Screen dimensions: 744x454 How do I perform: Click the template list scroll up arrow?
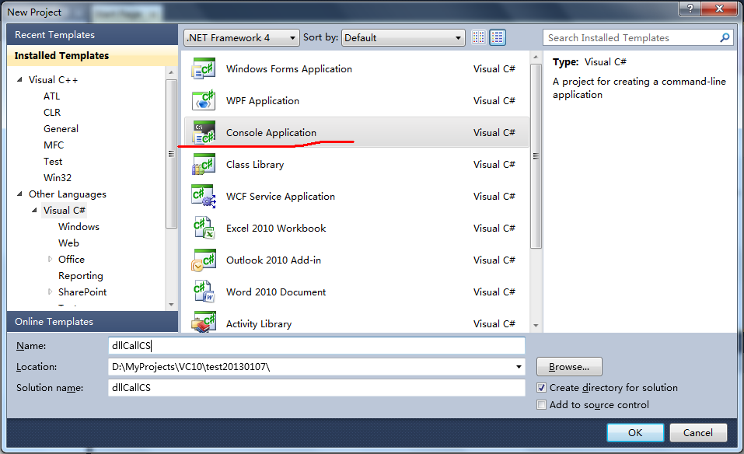click(536, 57)
